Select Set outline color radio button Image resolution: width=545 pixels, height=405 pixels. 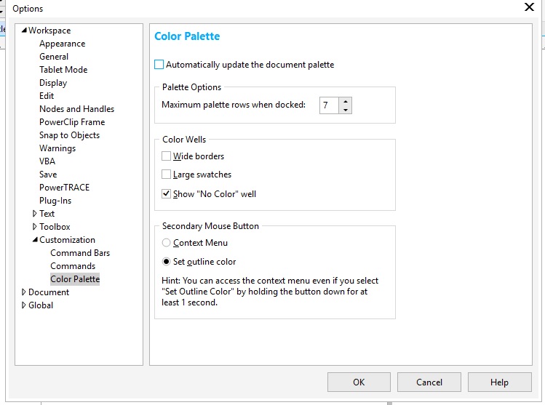[167, 262]
